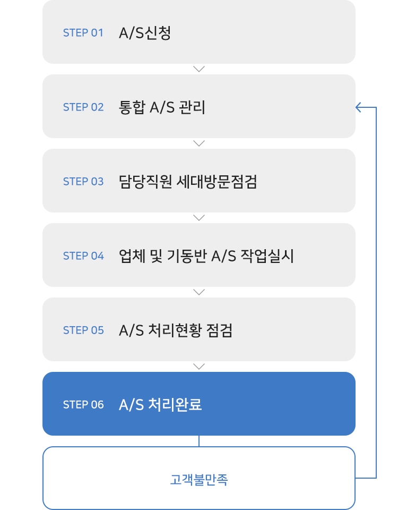Select the 담당직원 세대방문점검 step title
The image size is (398, 510).
188,182
